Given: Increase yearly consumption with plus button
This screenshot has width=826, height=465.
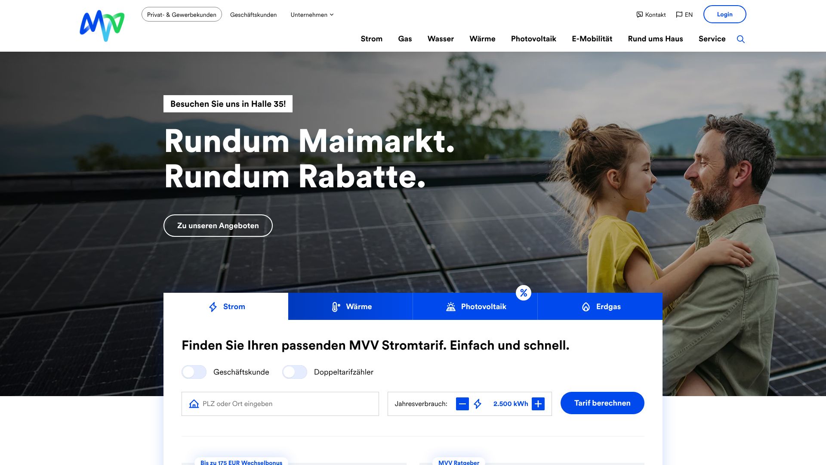Looking at the screenshot, I should [538, 404].
